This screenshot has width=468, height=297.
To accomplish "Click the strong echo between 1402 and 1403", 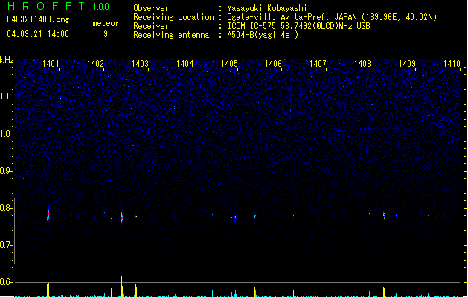I will tap(121, 218).
